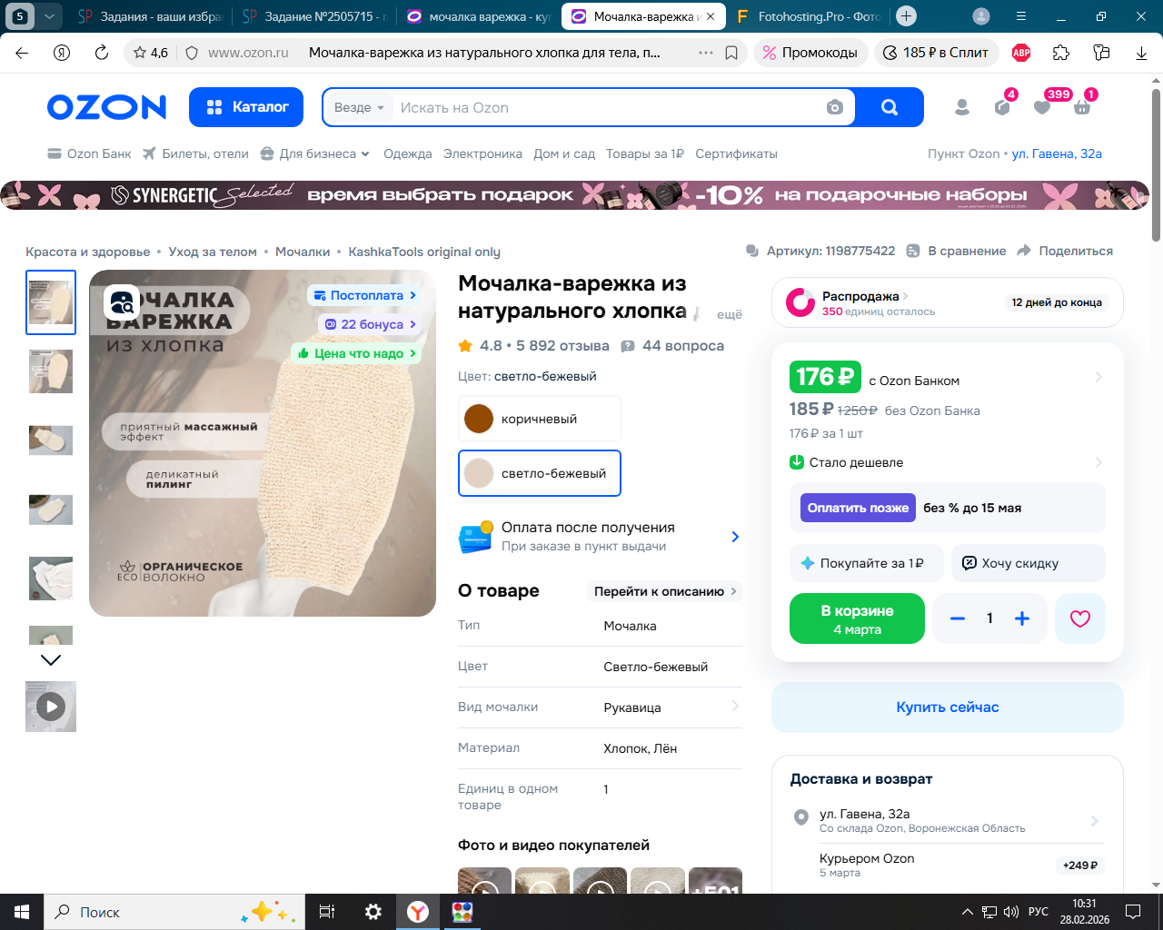Image resolution: width=1163 pixels, height=930 pixels.
Task: Open the Оплата после получения arrow
Action: coord(735,537)
